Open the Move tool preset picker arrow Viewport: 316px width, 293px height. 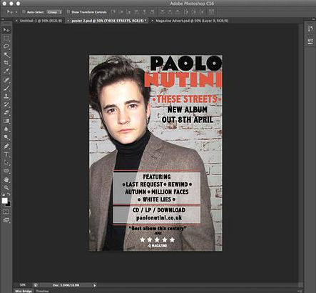point(16,12)
